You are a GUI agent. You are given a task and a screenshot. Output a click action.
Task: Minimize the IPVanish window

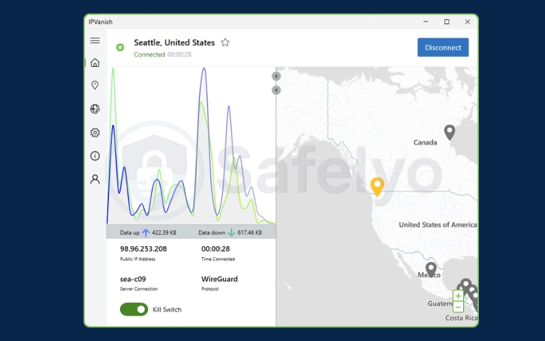coord(426,22)
